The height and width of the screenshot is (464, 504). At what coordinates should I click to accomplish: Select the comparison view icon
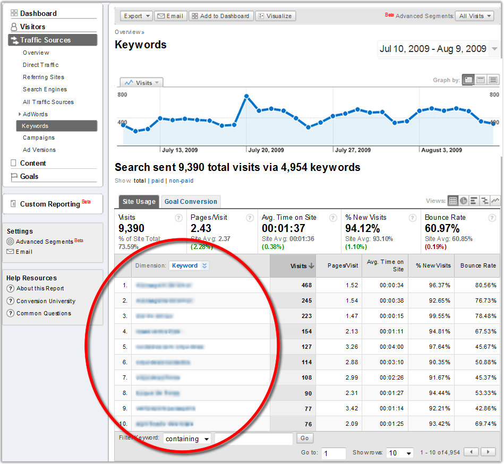coord(484,201)
